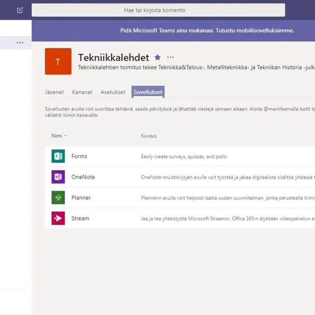
Task: Open the Kanavat tab
Action: (82, 92)
